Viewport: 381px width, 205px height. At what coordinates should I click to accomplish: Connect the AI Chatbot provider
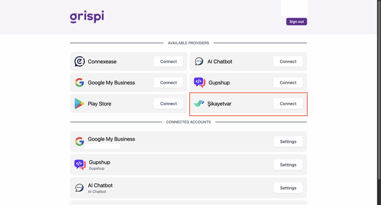tap(288, 62)
